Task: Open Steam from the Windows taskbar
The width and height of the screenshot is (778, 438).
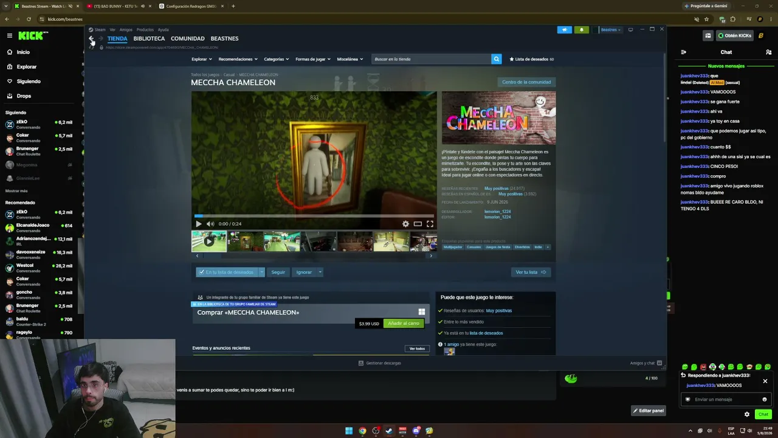Action: coord(389,431)
